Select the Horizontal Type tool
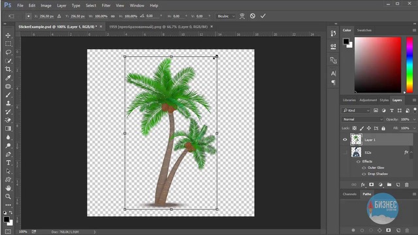The width and height of the screenshot is (418, 235). tap(8, 163)
